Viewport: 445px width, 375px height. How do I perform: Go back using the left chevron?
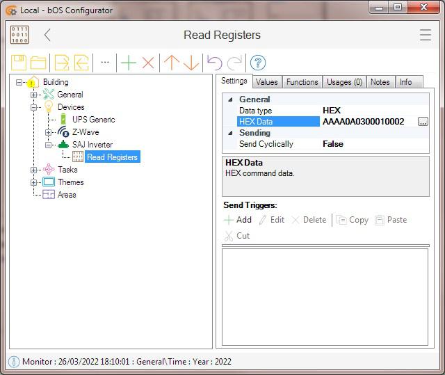tap(47, 35)
